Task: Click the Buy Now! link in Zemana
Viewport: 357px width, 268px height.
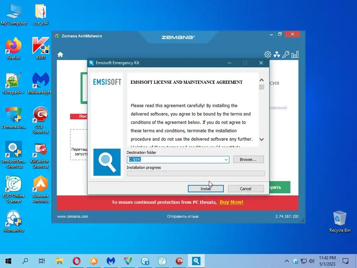Action: click(x=231, y=202)
